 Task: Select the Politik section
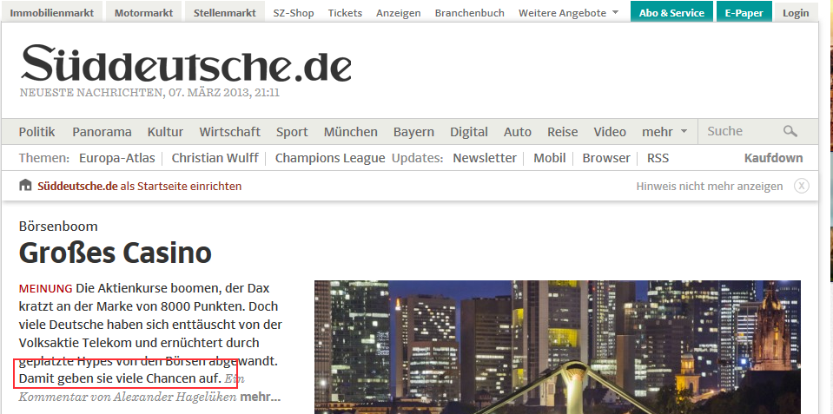tap(36, 132)
